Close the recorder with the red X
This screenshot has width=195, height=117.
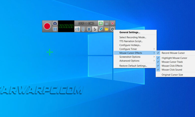coord(112,23)
